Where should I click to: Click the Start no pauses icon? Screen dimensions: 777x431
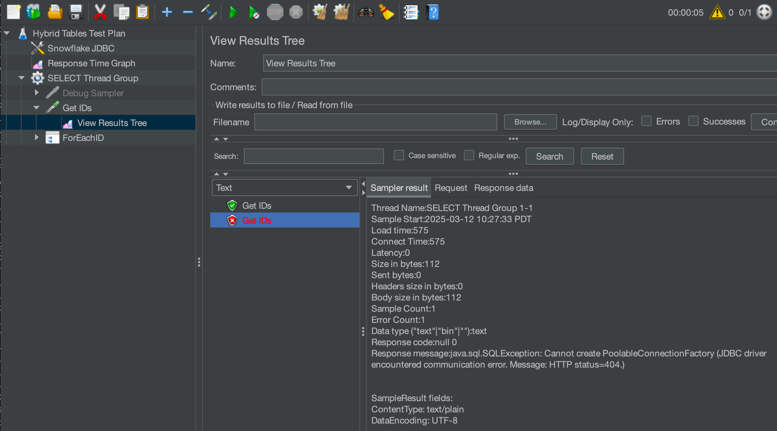[x=254, y=12]
